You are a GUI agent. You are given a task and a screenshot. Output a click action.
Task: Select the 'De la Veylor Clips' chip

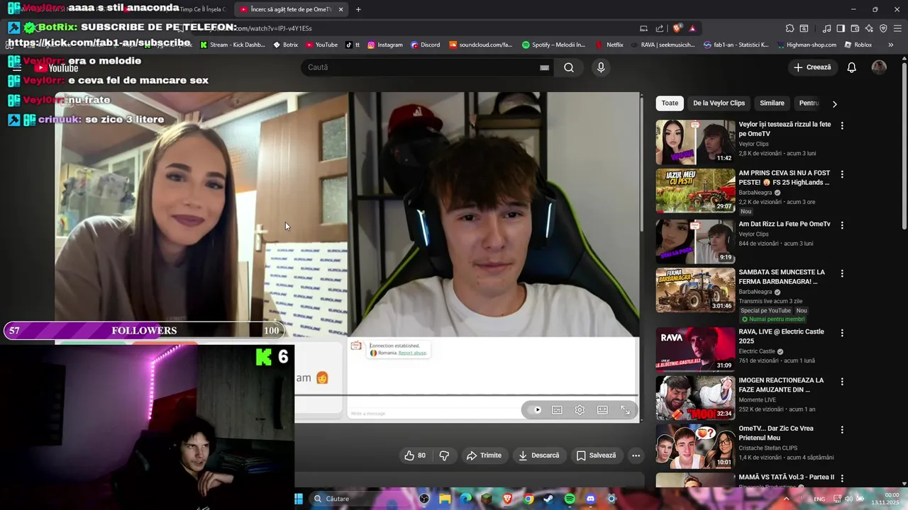[719, 103]
